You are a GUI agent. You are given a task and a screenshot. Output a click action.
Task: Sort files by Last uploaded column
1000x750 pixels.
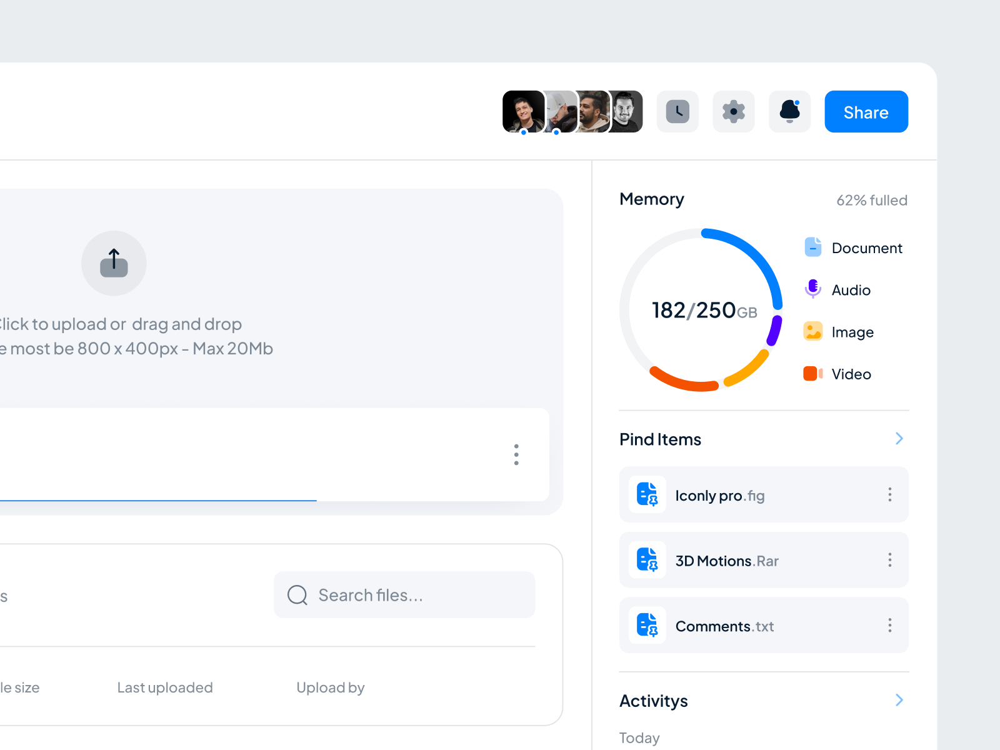164,687
